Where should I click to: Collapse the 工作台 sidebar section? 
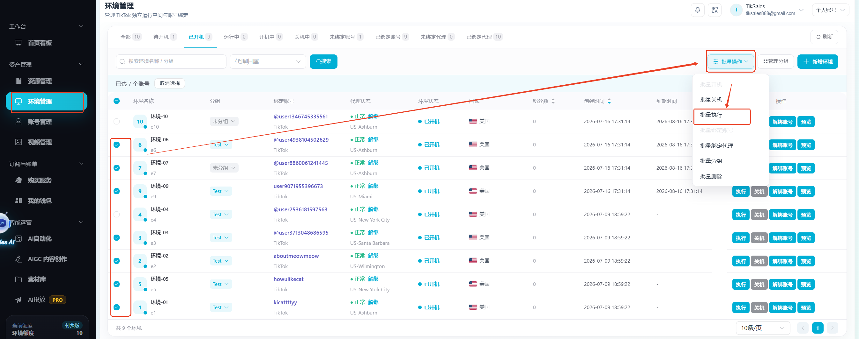81,26
